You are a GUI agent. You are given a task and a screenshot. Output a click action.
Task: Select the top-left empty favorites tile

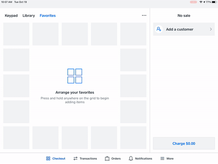coord(16,34)
